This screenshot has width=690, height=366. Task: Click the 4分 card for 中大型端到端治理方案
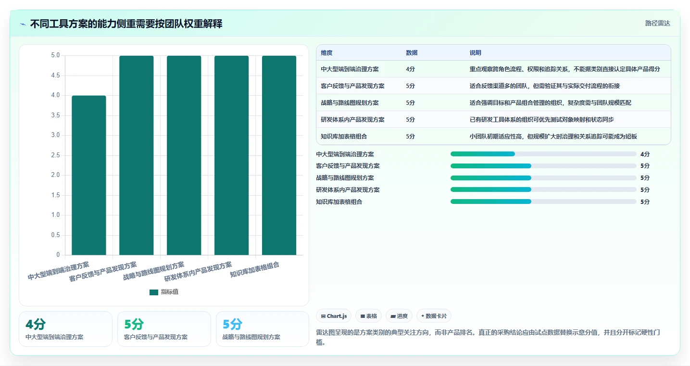[65, 329]
